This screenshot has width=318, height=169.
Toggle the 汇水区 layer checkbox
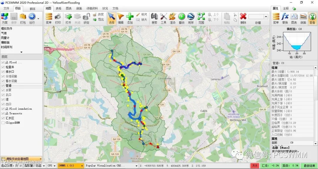[3, 118]
